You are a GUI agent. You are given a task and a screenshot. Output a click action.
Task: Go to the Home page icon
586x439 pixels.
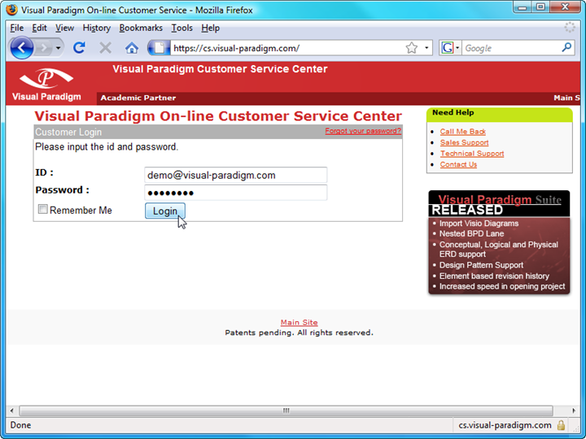tap(132, 48)
